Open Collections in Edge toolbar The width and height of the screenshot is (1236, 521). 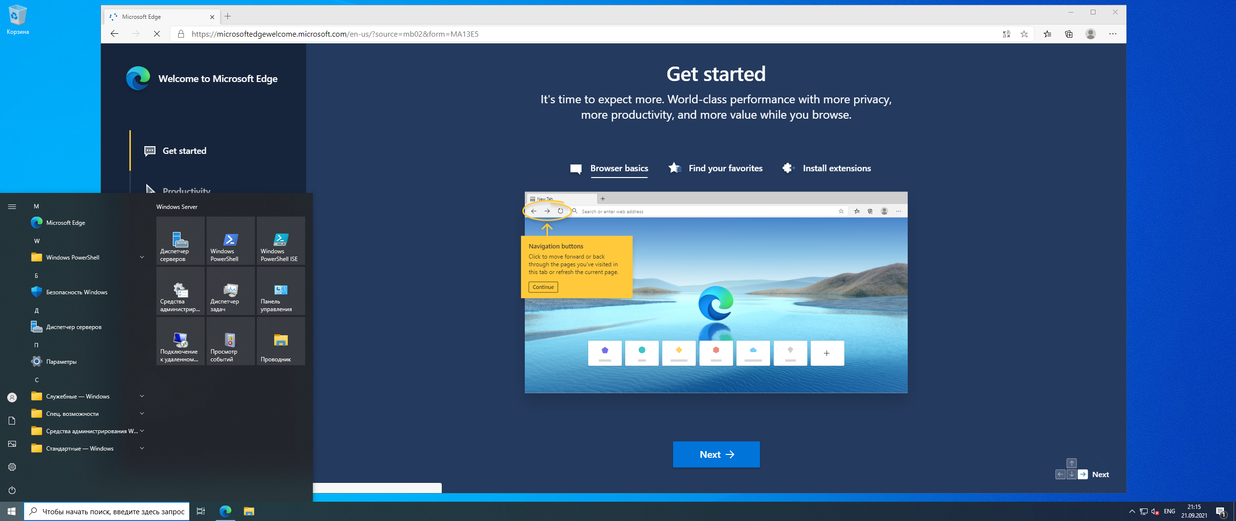[x=1069, y=34]
